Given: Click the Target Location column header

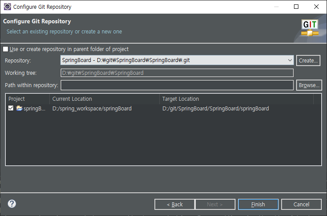Looking at the screenshot, I should 236,99.
